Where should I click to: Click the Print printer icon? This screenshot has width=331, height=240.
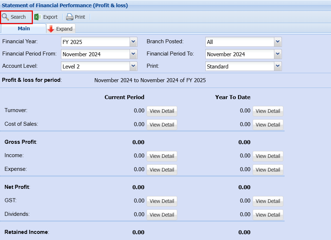pyautogui.click(x=69, y=17)
